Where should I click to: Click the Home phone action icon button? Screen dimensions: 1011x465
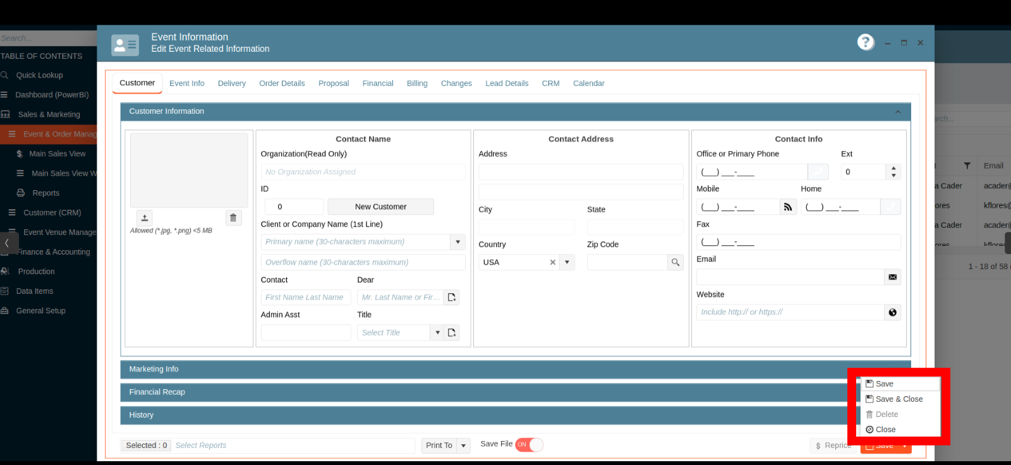pos(890,207)
